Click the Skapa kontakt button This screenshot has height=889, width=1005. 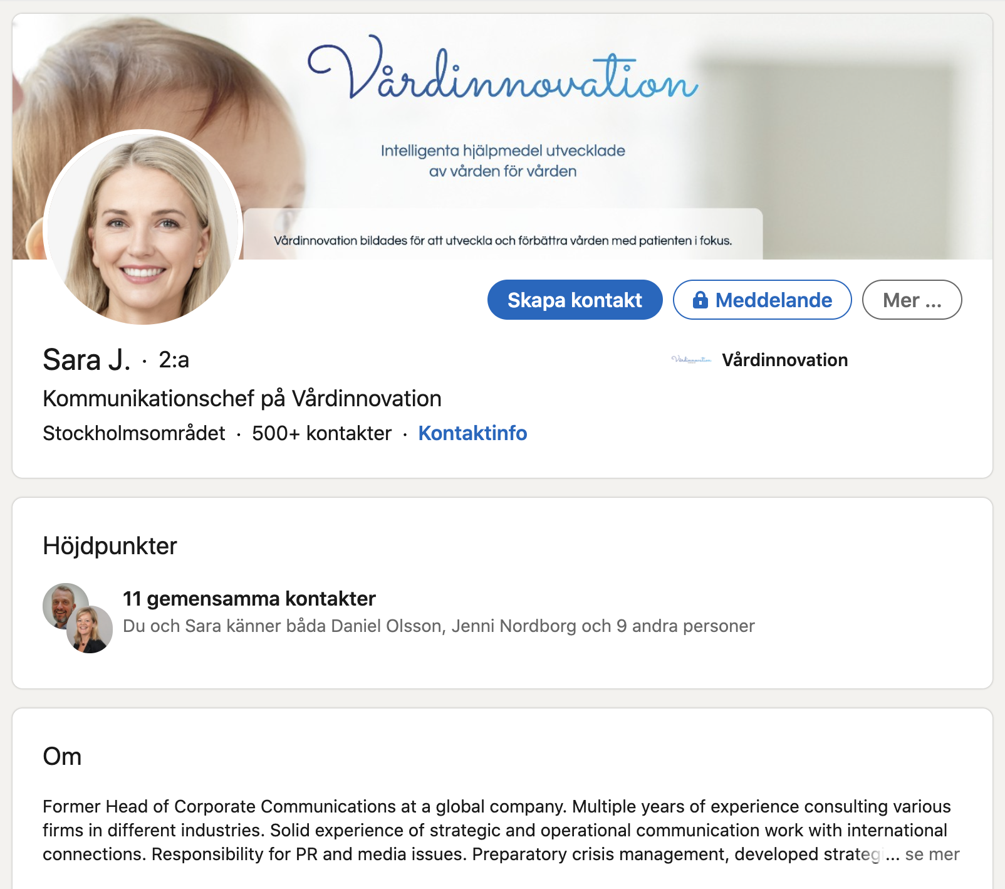(575, 300)
